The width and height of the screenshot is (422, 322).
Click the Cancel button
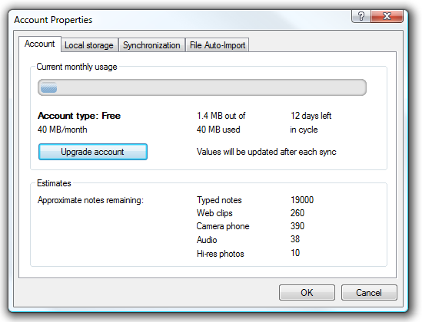(x=369, y=293)
